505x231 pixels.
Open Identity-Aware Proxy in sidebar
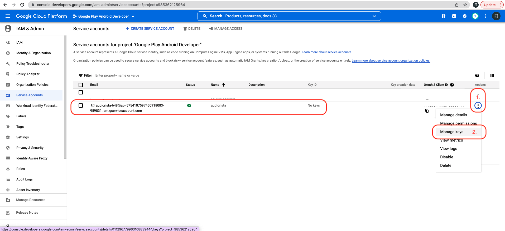31,158
